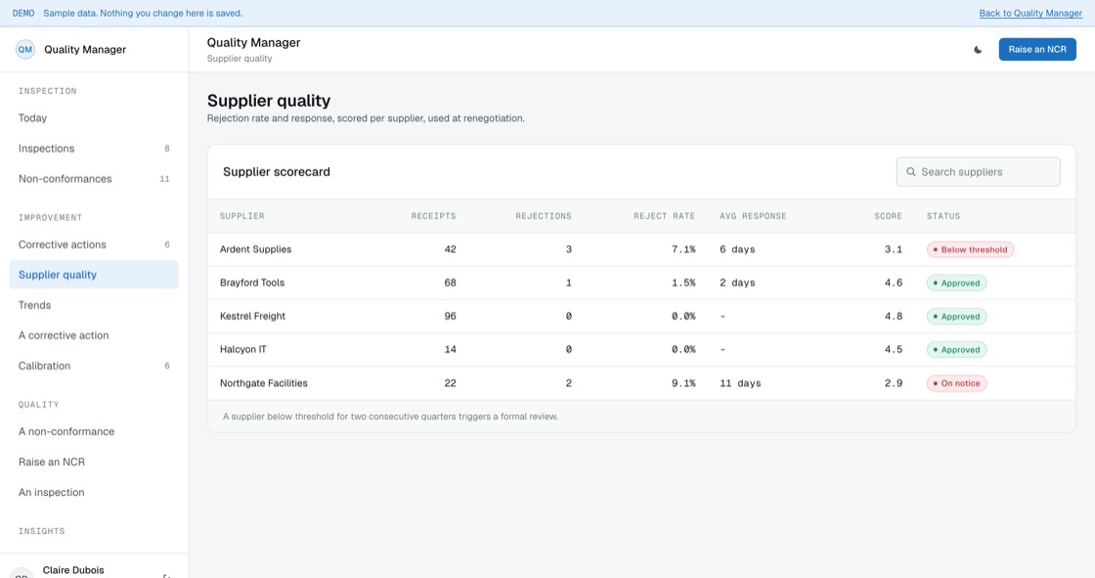Screen dimensions: 1095x578
Task: Click the score 2.9 for Northgate Facilities
Action: click(894, 383)
